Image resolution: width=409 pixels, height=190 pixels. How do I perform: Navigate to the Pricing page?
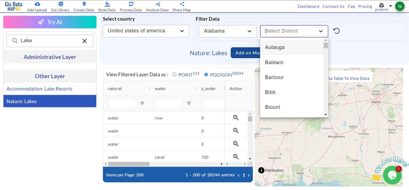(x=365, y=6)
